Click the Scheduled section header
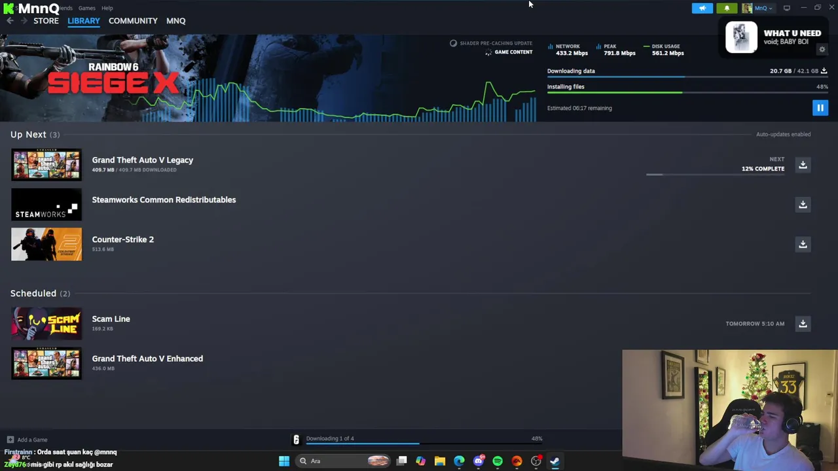The width and height of the screenshot is (838, 471). tap(40, 293)
